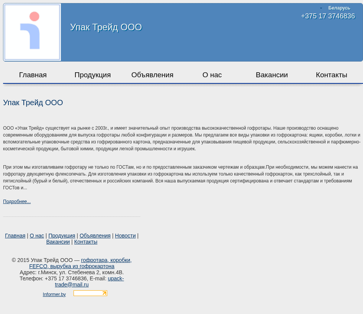
Task: Click the Упак Трейд ООО header title
Action: coord(106,27)
